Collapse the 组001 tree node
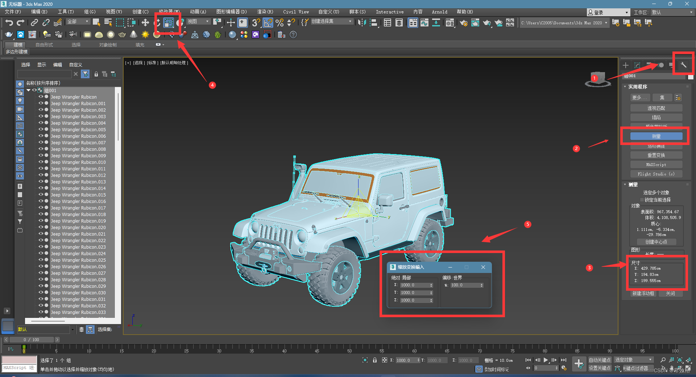Screen dimensions: 696x377 [29, 90]
